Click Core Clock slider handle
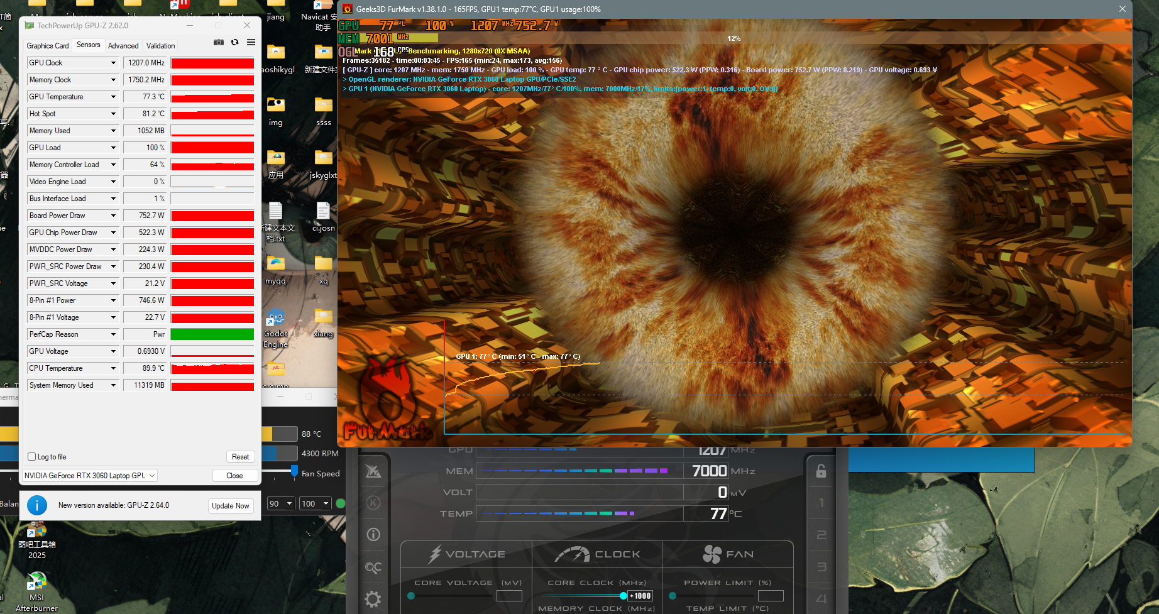The image size is (1159, 614). coord(623,596)
